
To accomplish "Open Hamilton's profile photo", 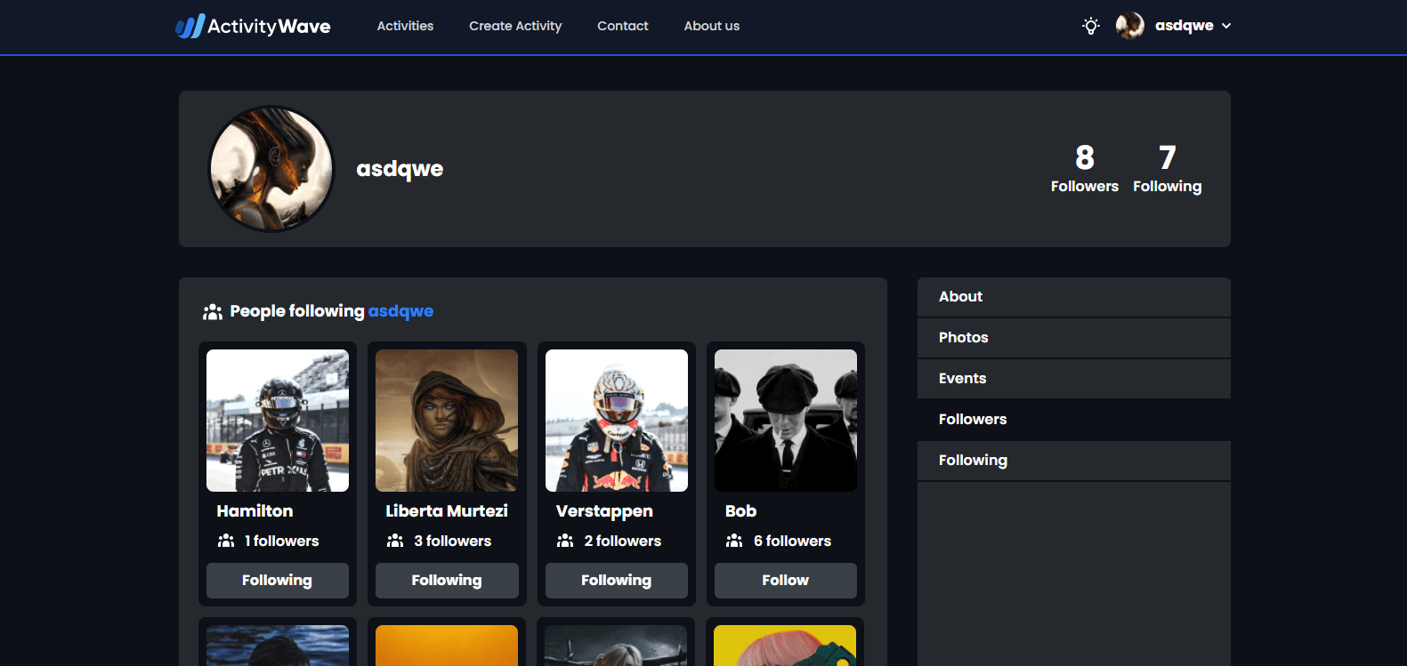I will tap(278, 421).
